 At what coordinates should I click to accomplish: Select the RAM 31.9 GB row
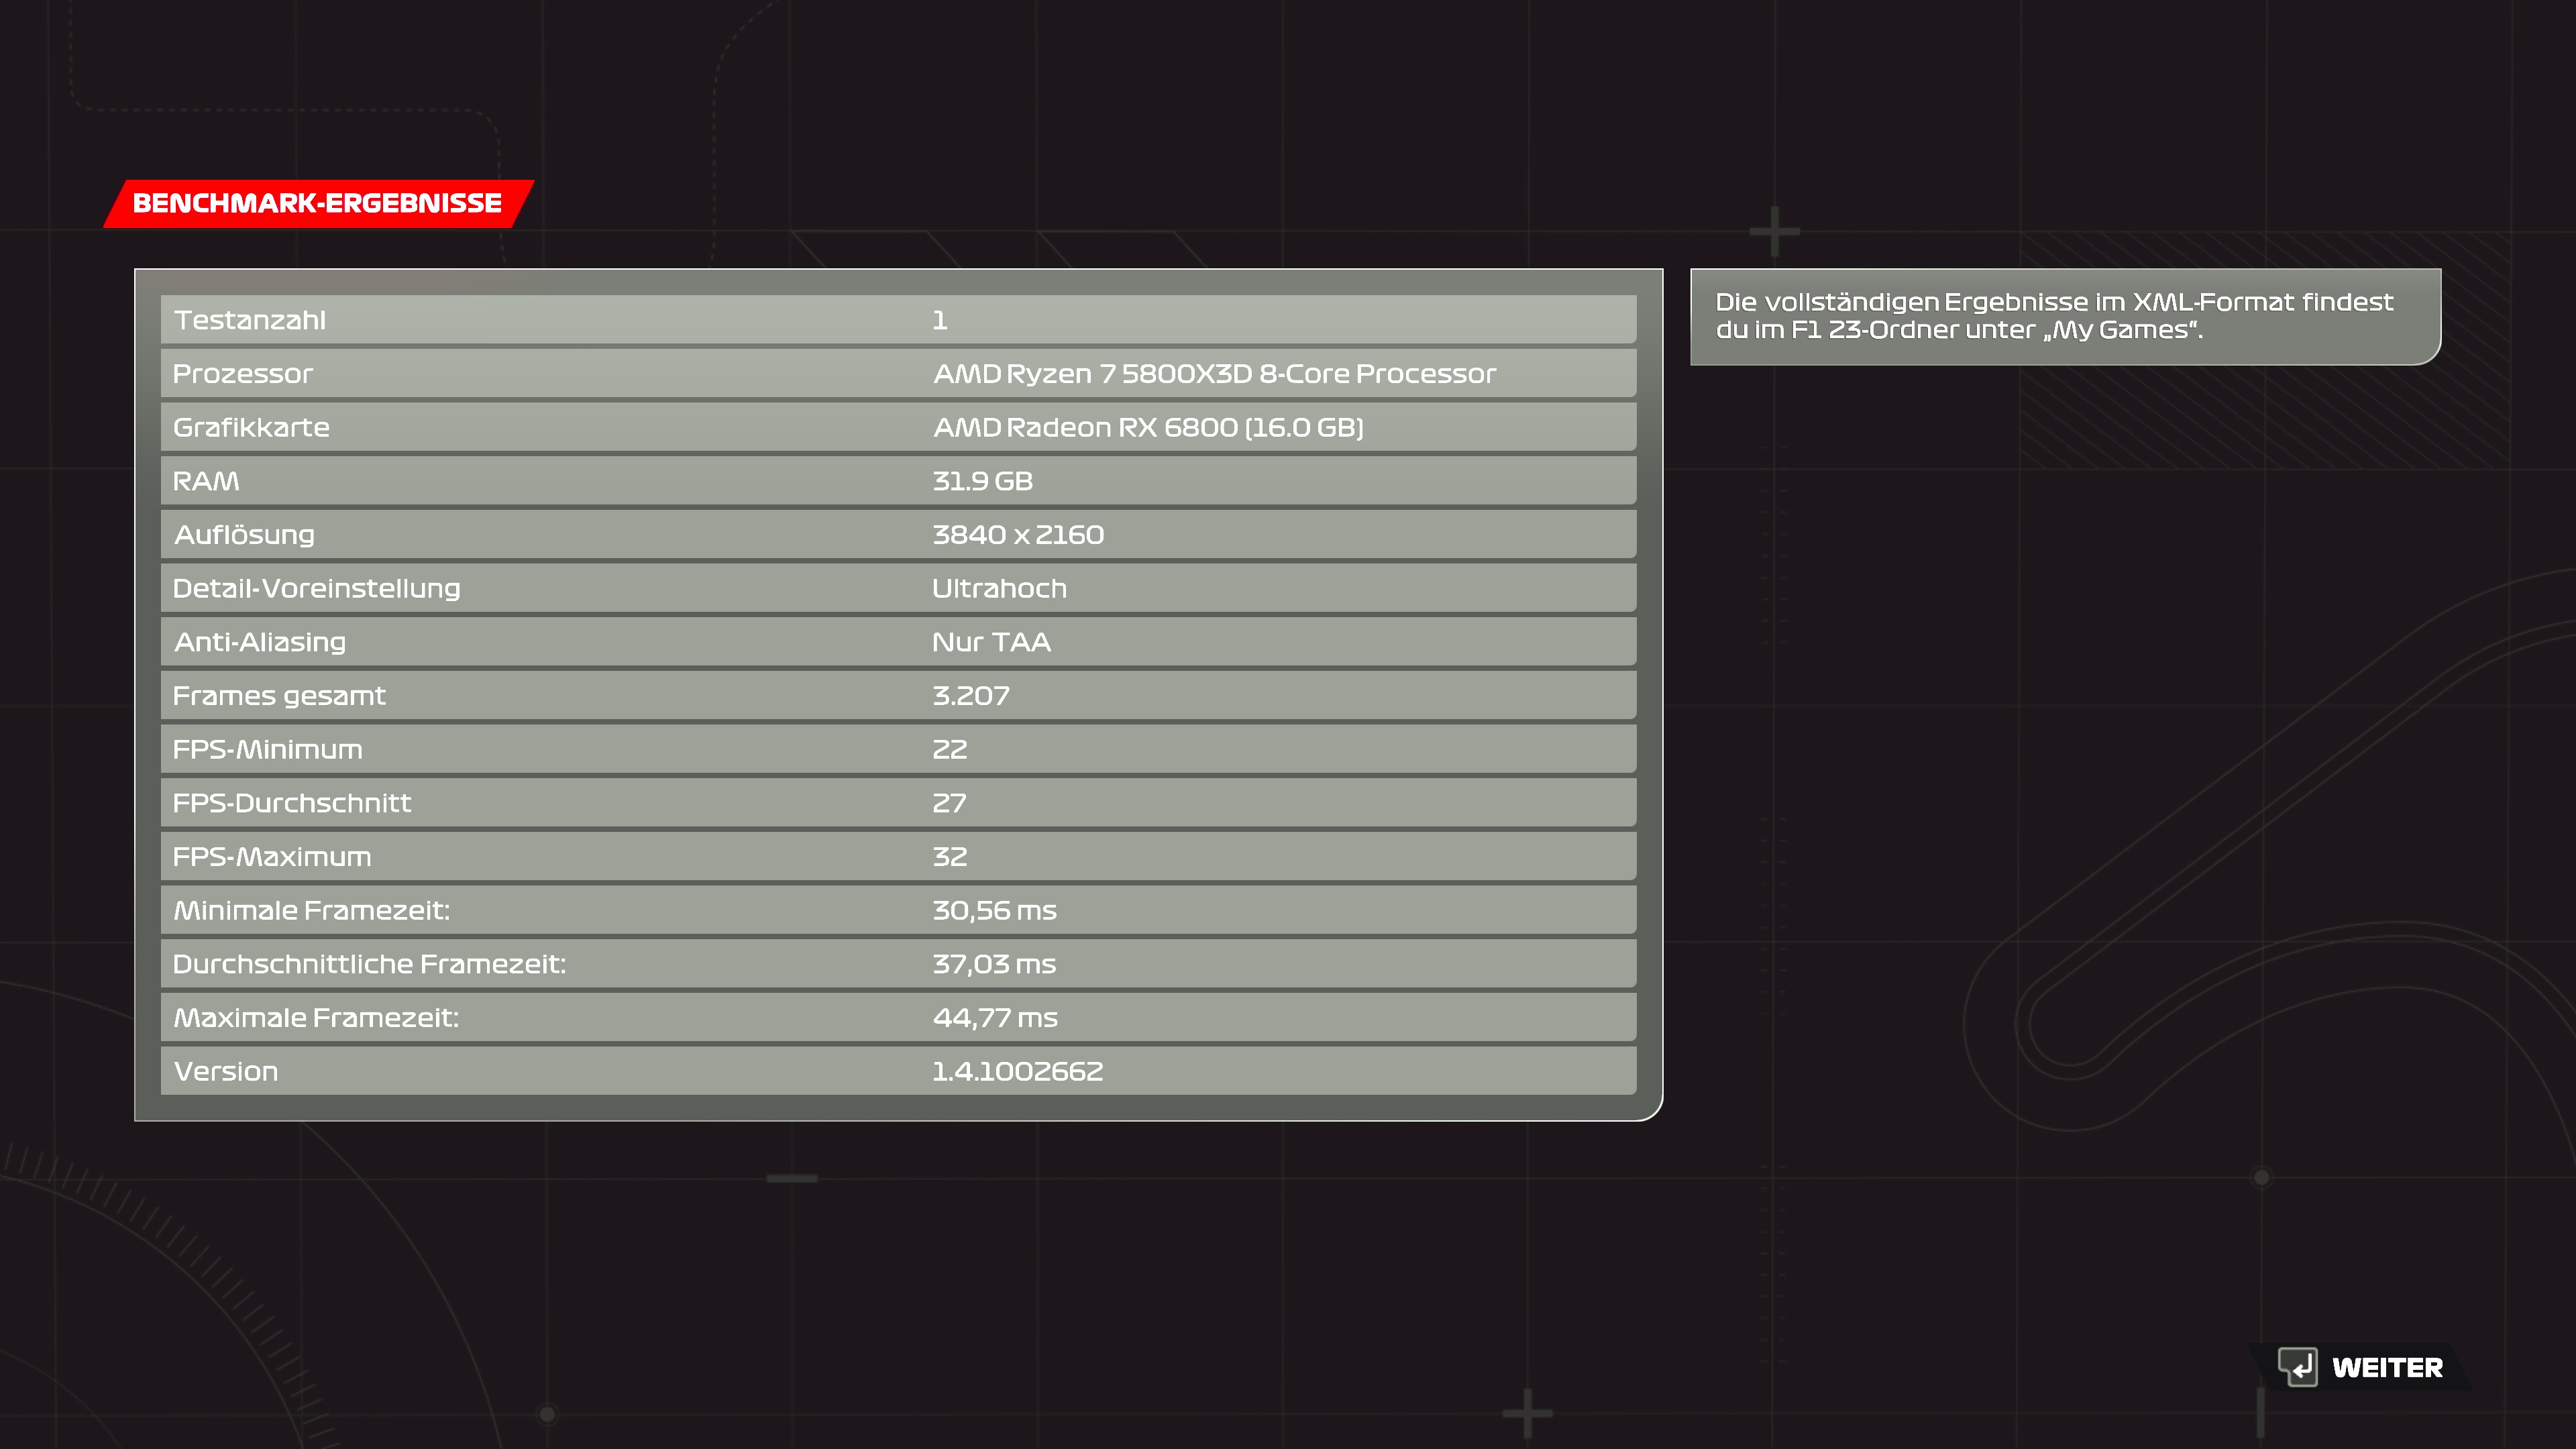897,481
